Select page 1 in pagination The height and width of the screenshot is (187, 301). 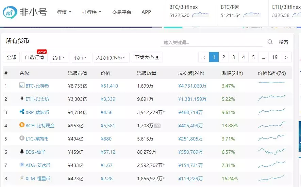214,57
